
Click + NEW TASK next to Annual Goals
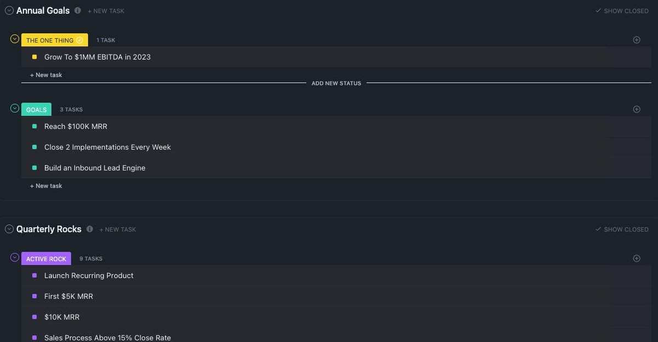point(106,10)
